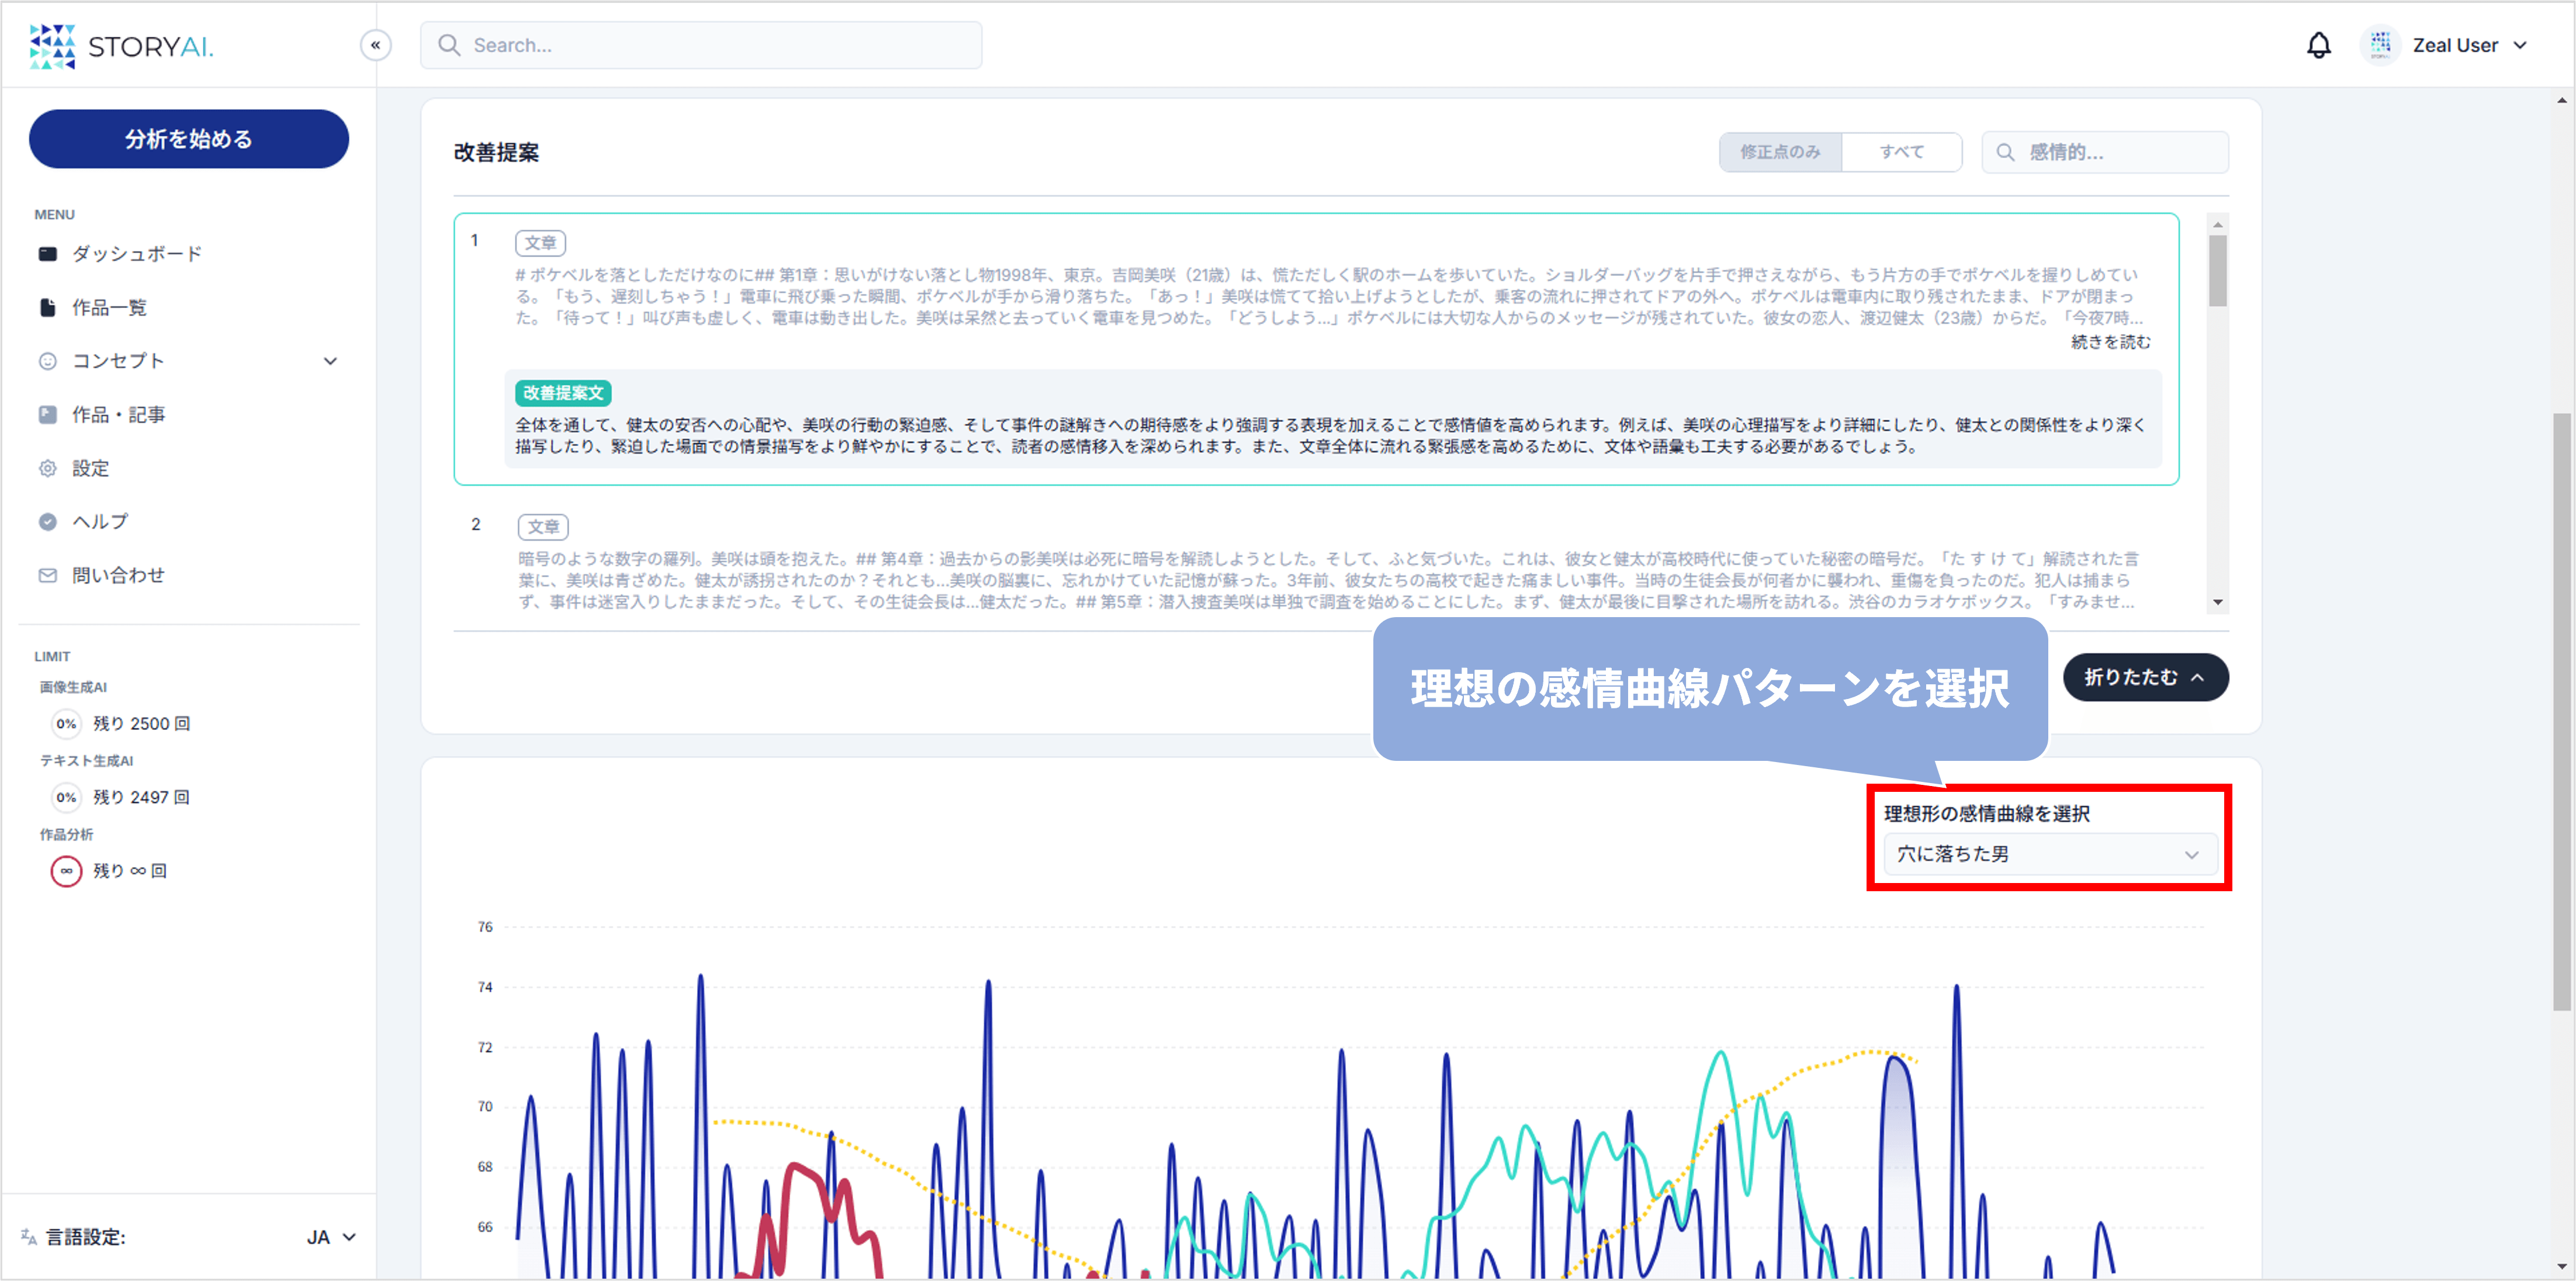
Task: Click the 設定 gear icon
Action: coord(47,468)
